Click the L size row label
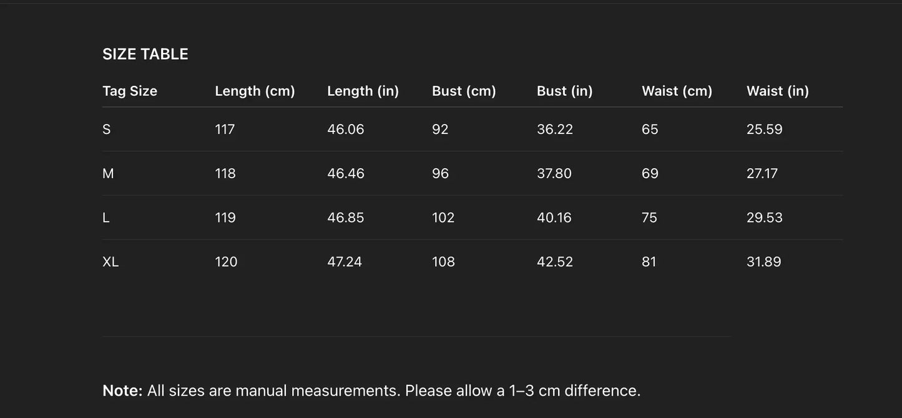This screenshot has width=902, height=418. click(106, 218)
